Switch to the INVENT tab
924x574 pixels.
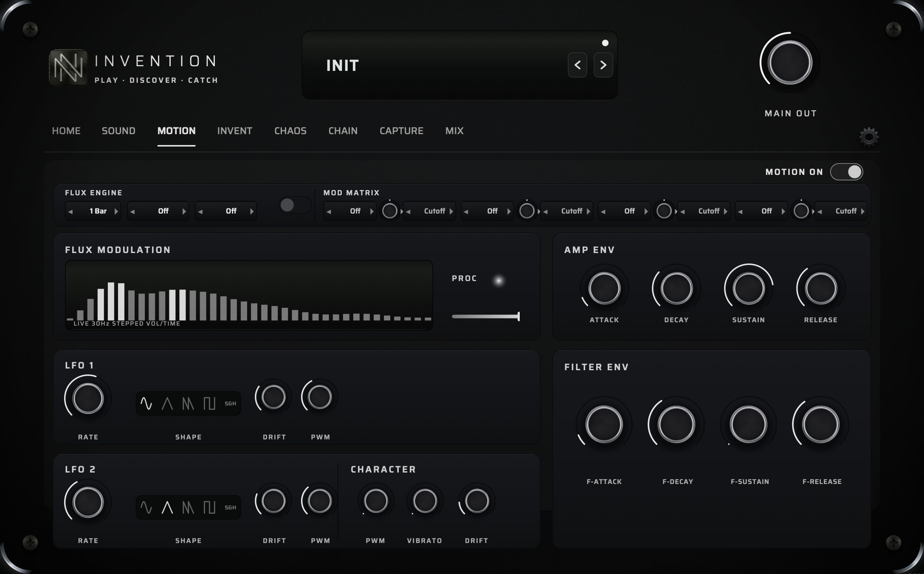[x=235, y=131]
